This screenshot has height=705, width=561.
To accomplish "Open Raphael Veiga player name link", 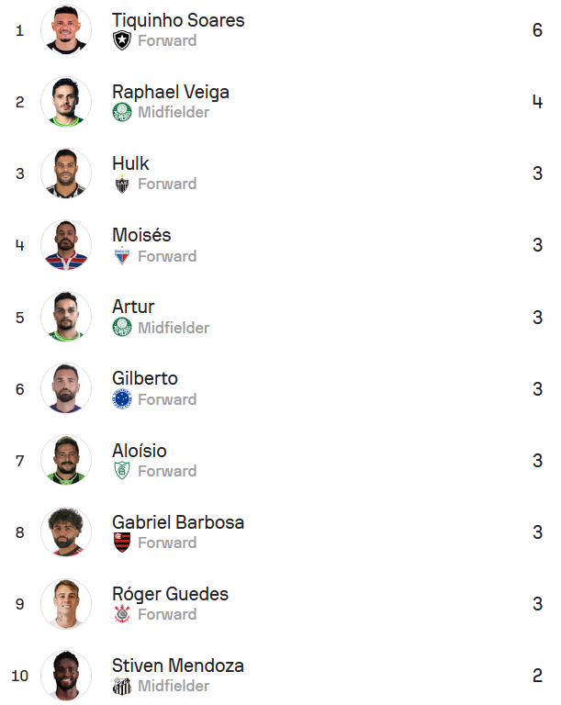I will [x=171, y=92].
